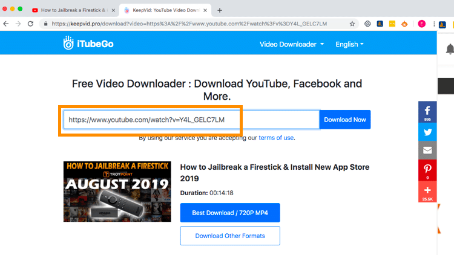Open a new browser tab
This screenshot has width=454, height=255.
coord(220,10)
